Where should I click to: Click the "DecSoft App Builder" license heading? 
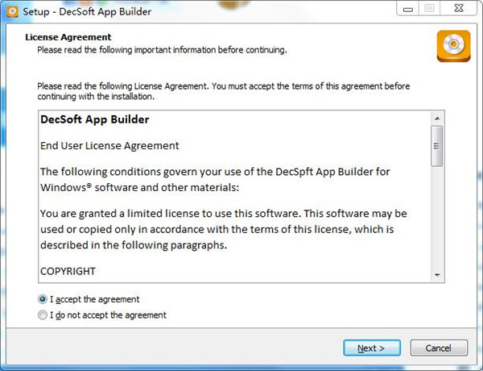tap(94, 119)
